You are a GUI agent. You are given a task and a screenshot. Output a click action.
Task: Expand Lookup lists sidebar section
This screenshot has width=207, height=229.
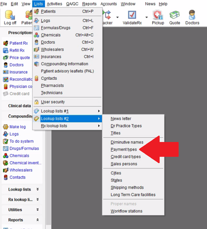pyautogui.click(x=37, y=189)
